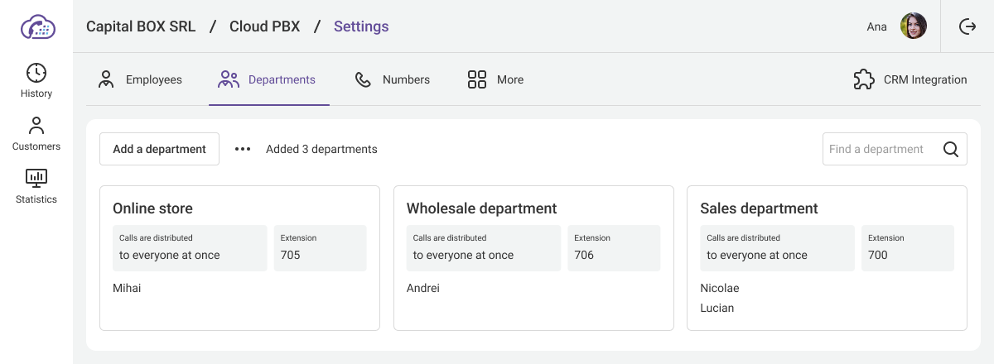
Task: Go to Cloud PBX breadcrumb
Action: tap(265, 26)
